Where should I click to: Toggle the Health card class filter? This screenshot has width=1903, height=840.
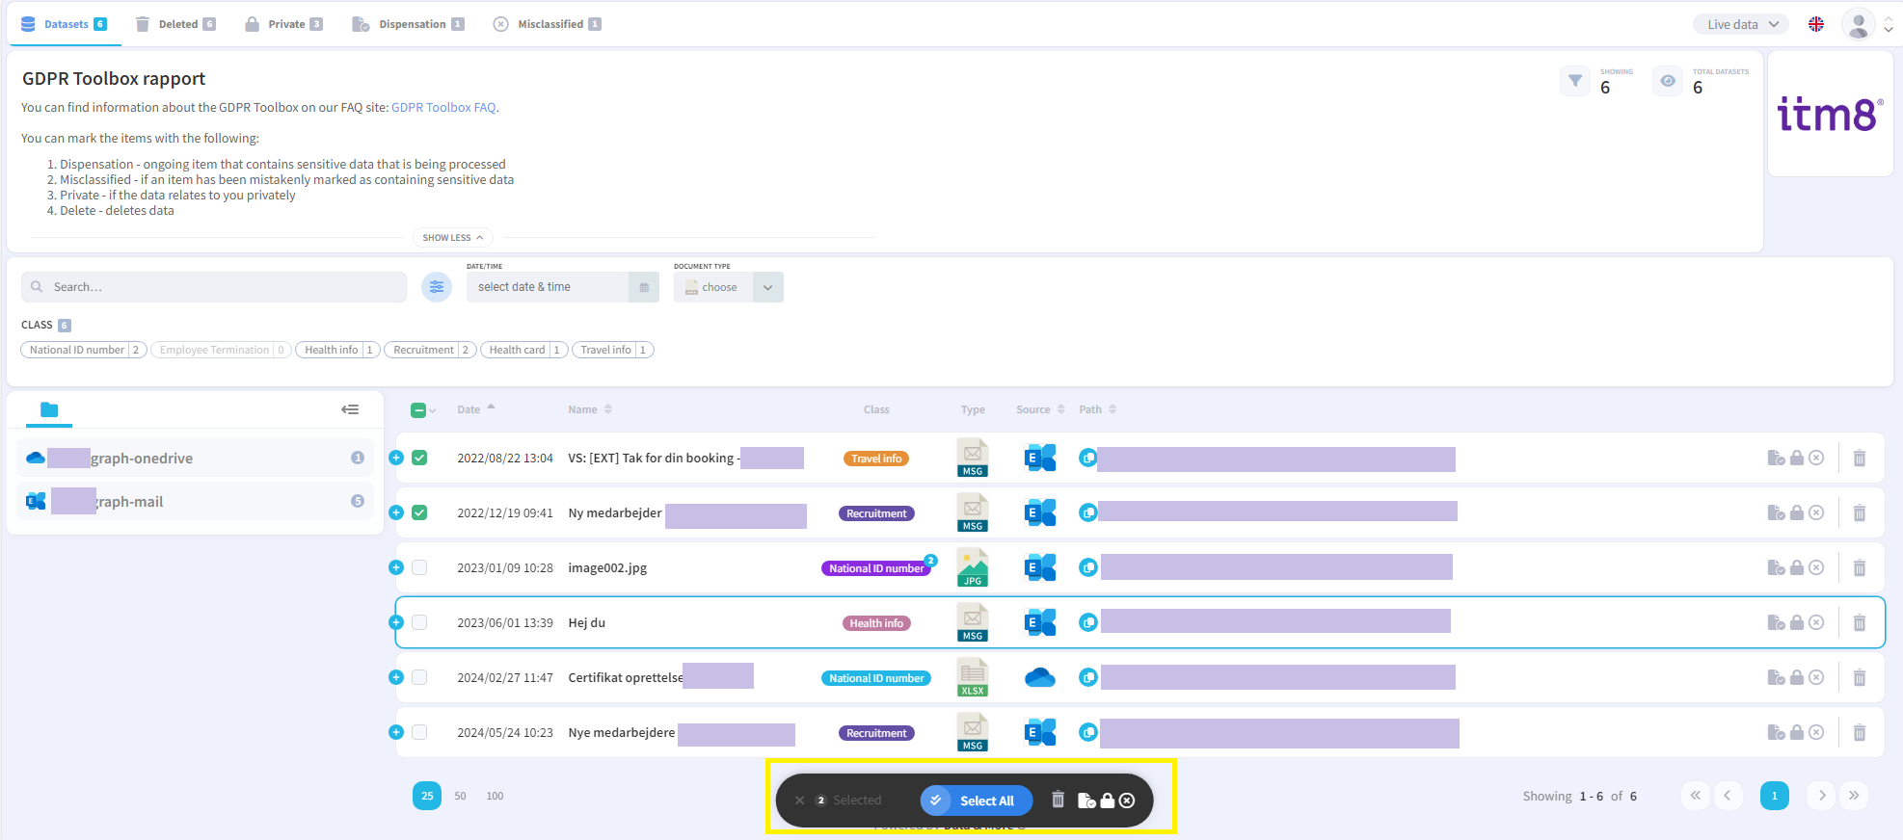click(524, 350)
